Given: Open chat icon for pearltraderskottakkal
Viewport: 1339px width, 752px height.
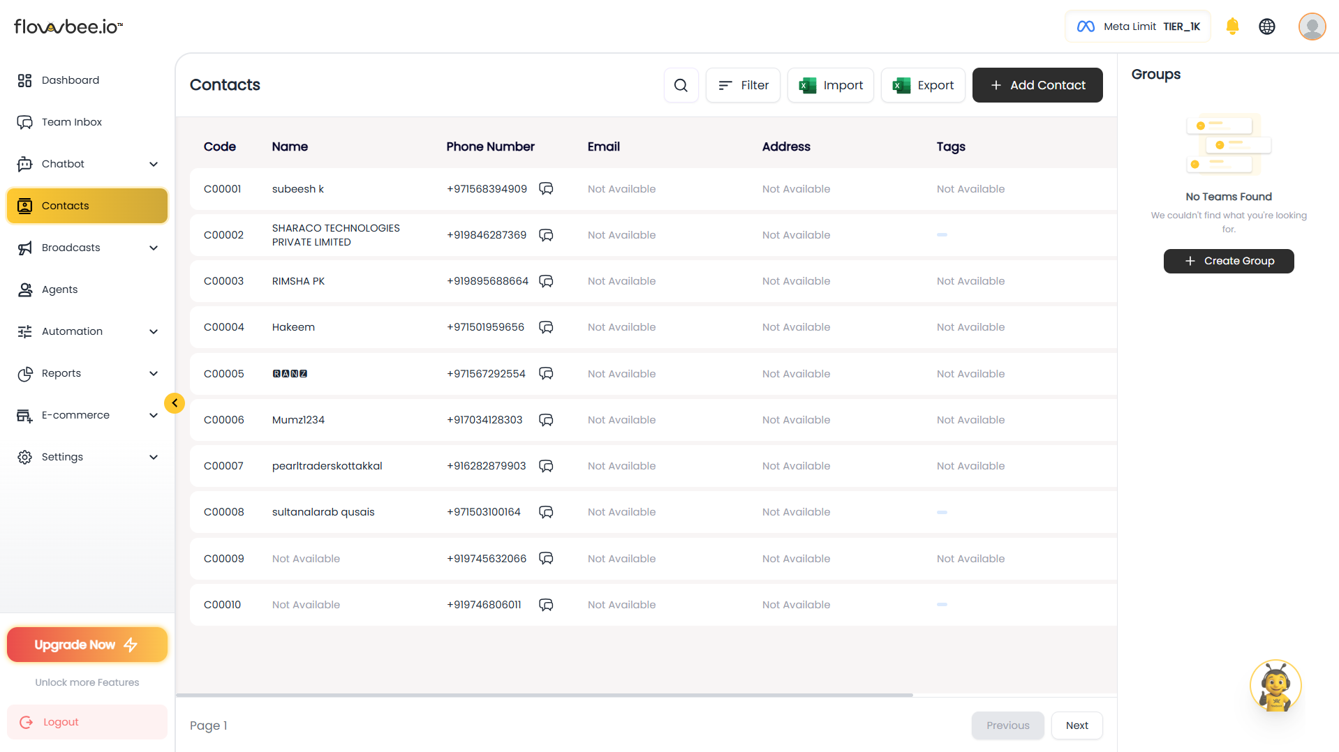Looking at the screenshot, I should point(546,466).
